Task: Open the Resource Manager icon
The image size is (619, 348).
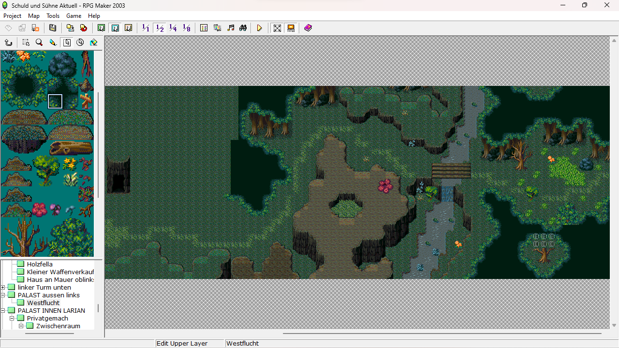Action: (218, 28)
